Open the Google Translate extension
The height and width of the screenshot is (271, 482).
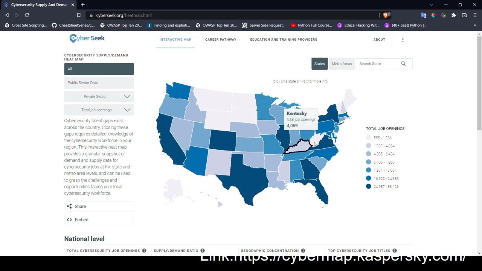point(424,15)
